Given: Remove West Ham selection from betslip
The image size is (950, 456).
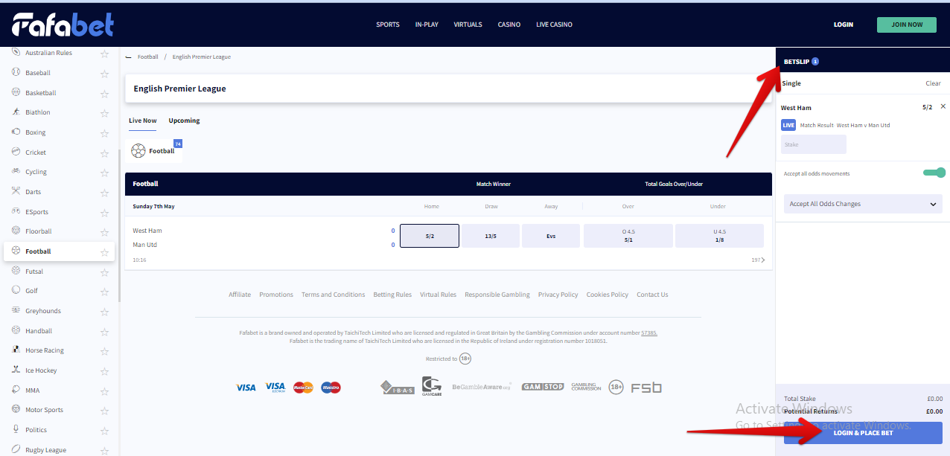Looking at the screenshot, I should [x=943, y=106].
